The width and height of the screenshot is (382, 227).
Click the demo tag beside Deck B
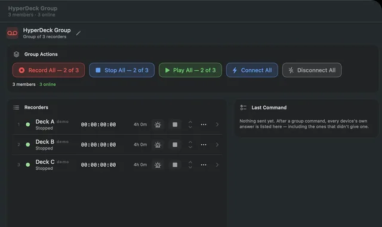coord(63,142)
